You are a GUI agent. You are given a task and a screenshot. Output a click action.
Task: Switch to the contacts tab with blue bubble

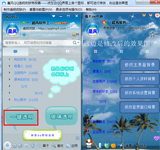tap(16, 51)
